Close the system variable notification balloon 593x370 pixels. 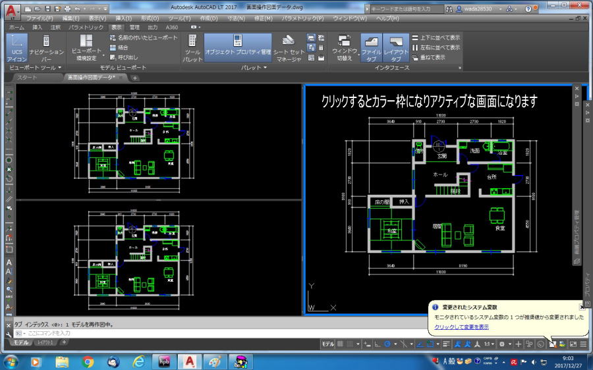tap(582, 307)
